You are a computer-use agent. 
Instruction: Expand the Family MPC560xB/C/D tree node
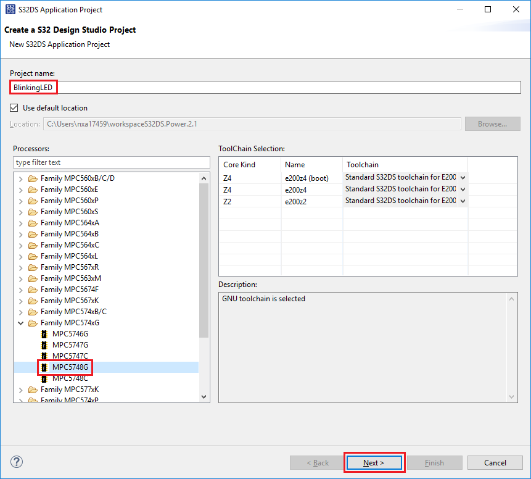click(x=20, y=178)
